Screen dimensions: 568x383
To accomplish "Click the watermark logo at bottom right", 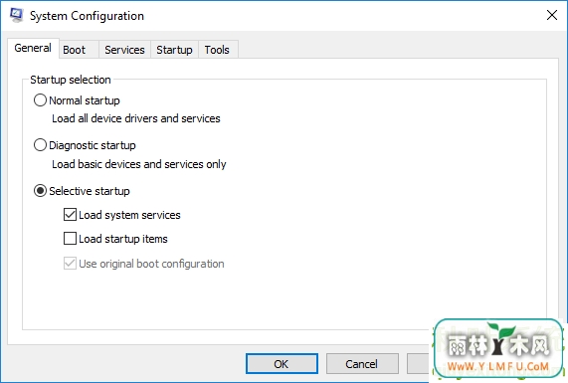I will (498, 349).
